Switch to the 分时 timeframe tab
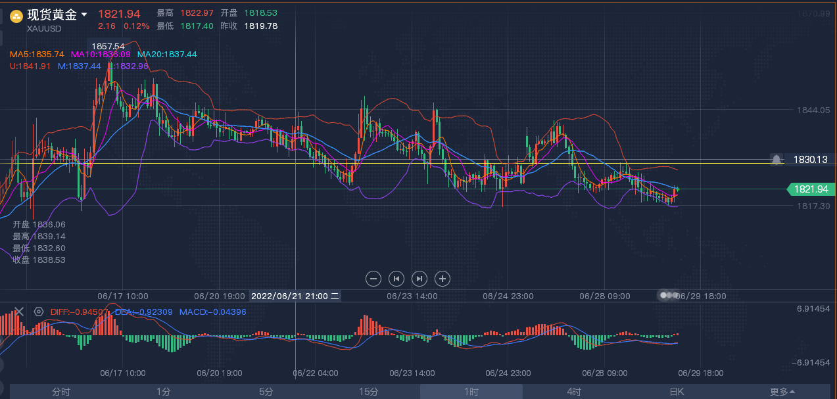 [61, 392]
